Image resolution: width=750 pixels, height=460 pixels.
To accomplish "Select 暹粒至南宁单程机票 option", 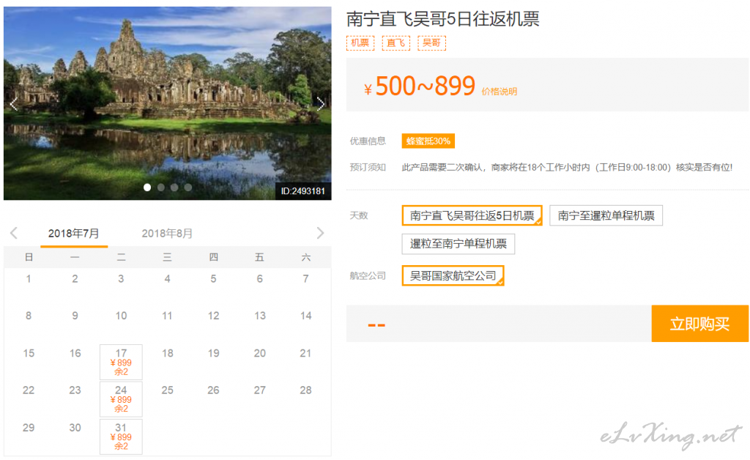I will click(x=458, y=244).
